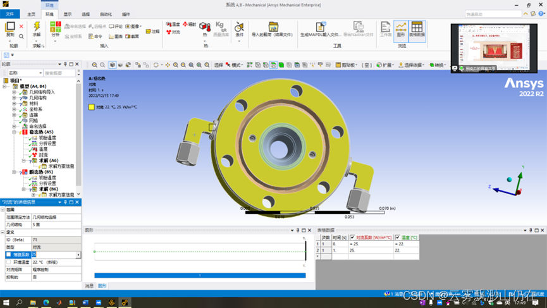Collapse the 定义 section in the details panel
The height and width of the screenshot is (308, 547).
click(x=3, y=232)
